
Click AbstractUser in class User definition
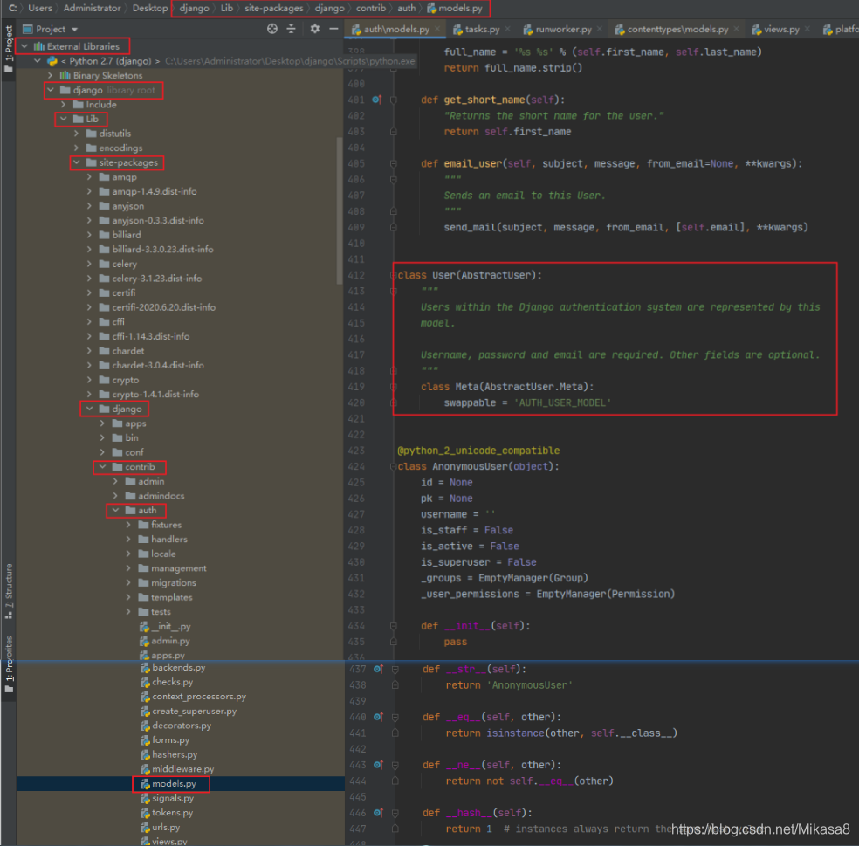pyautogui.click(x=496, y=275)
